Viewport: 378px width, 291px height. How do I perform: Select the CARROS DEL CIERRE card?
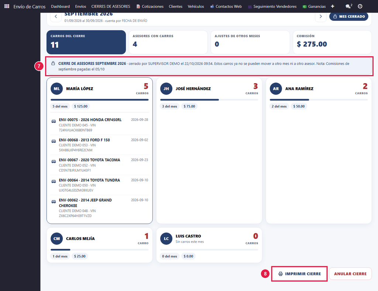(86, 42)
